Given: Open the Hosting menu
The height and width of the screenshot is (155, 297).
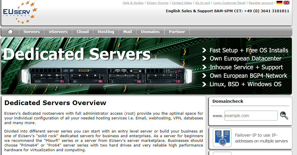Looking at the screenshot, I should (x=106, y=32).
